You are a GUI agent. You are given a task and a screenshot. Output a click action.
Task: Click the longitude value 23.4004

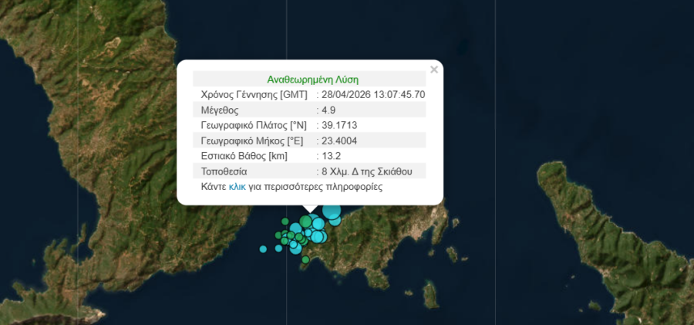339,140
